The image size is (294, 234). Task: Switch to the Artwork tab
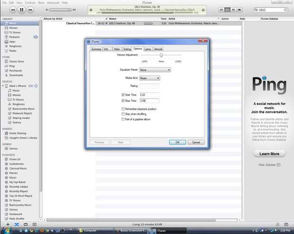click(x=158, y=49)
